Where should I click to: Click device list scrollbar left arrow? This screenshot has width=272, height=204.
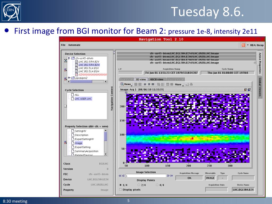(69, 82)
